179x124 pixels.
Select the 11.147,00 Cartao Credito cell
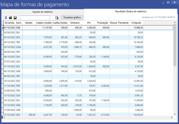44,28
